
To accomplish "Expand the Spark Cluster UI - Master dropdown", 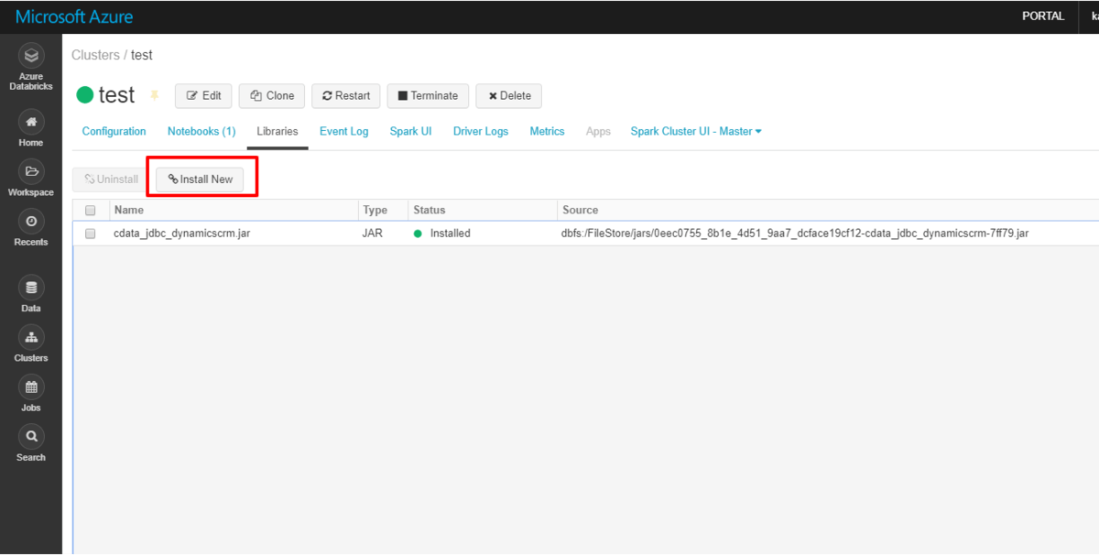I will 696,131.
